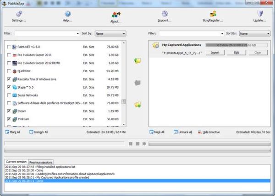Uncheck the TVdream checkbox

click(9, 119)
